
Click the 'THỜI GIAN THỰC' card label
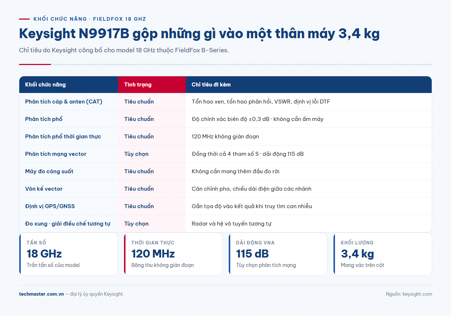153,243
